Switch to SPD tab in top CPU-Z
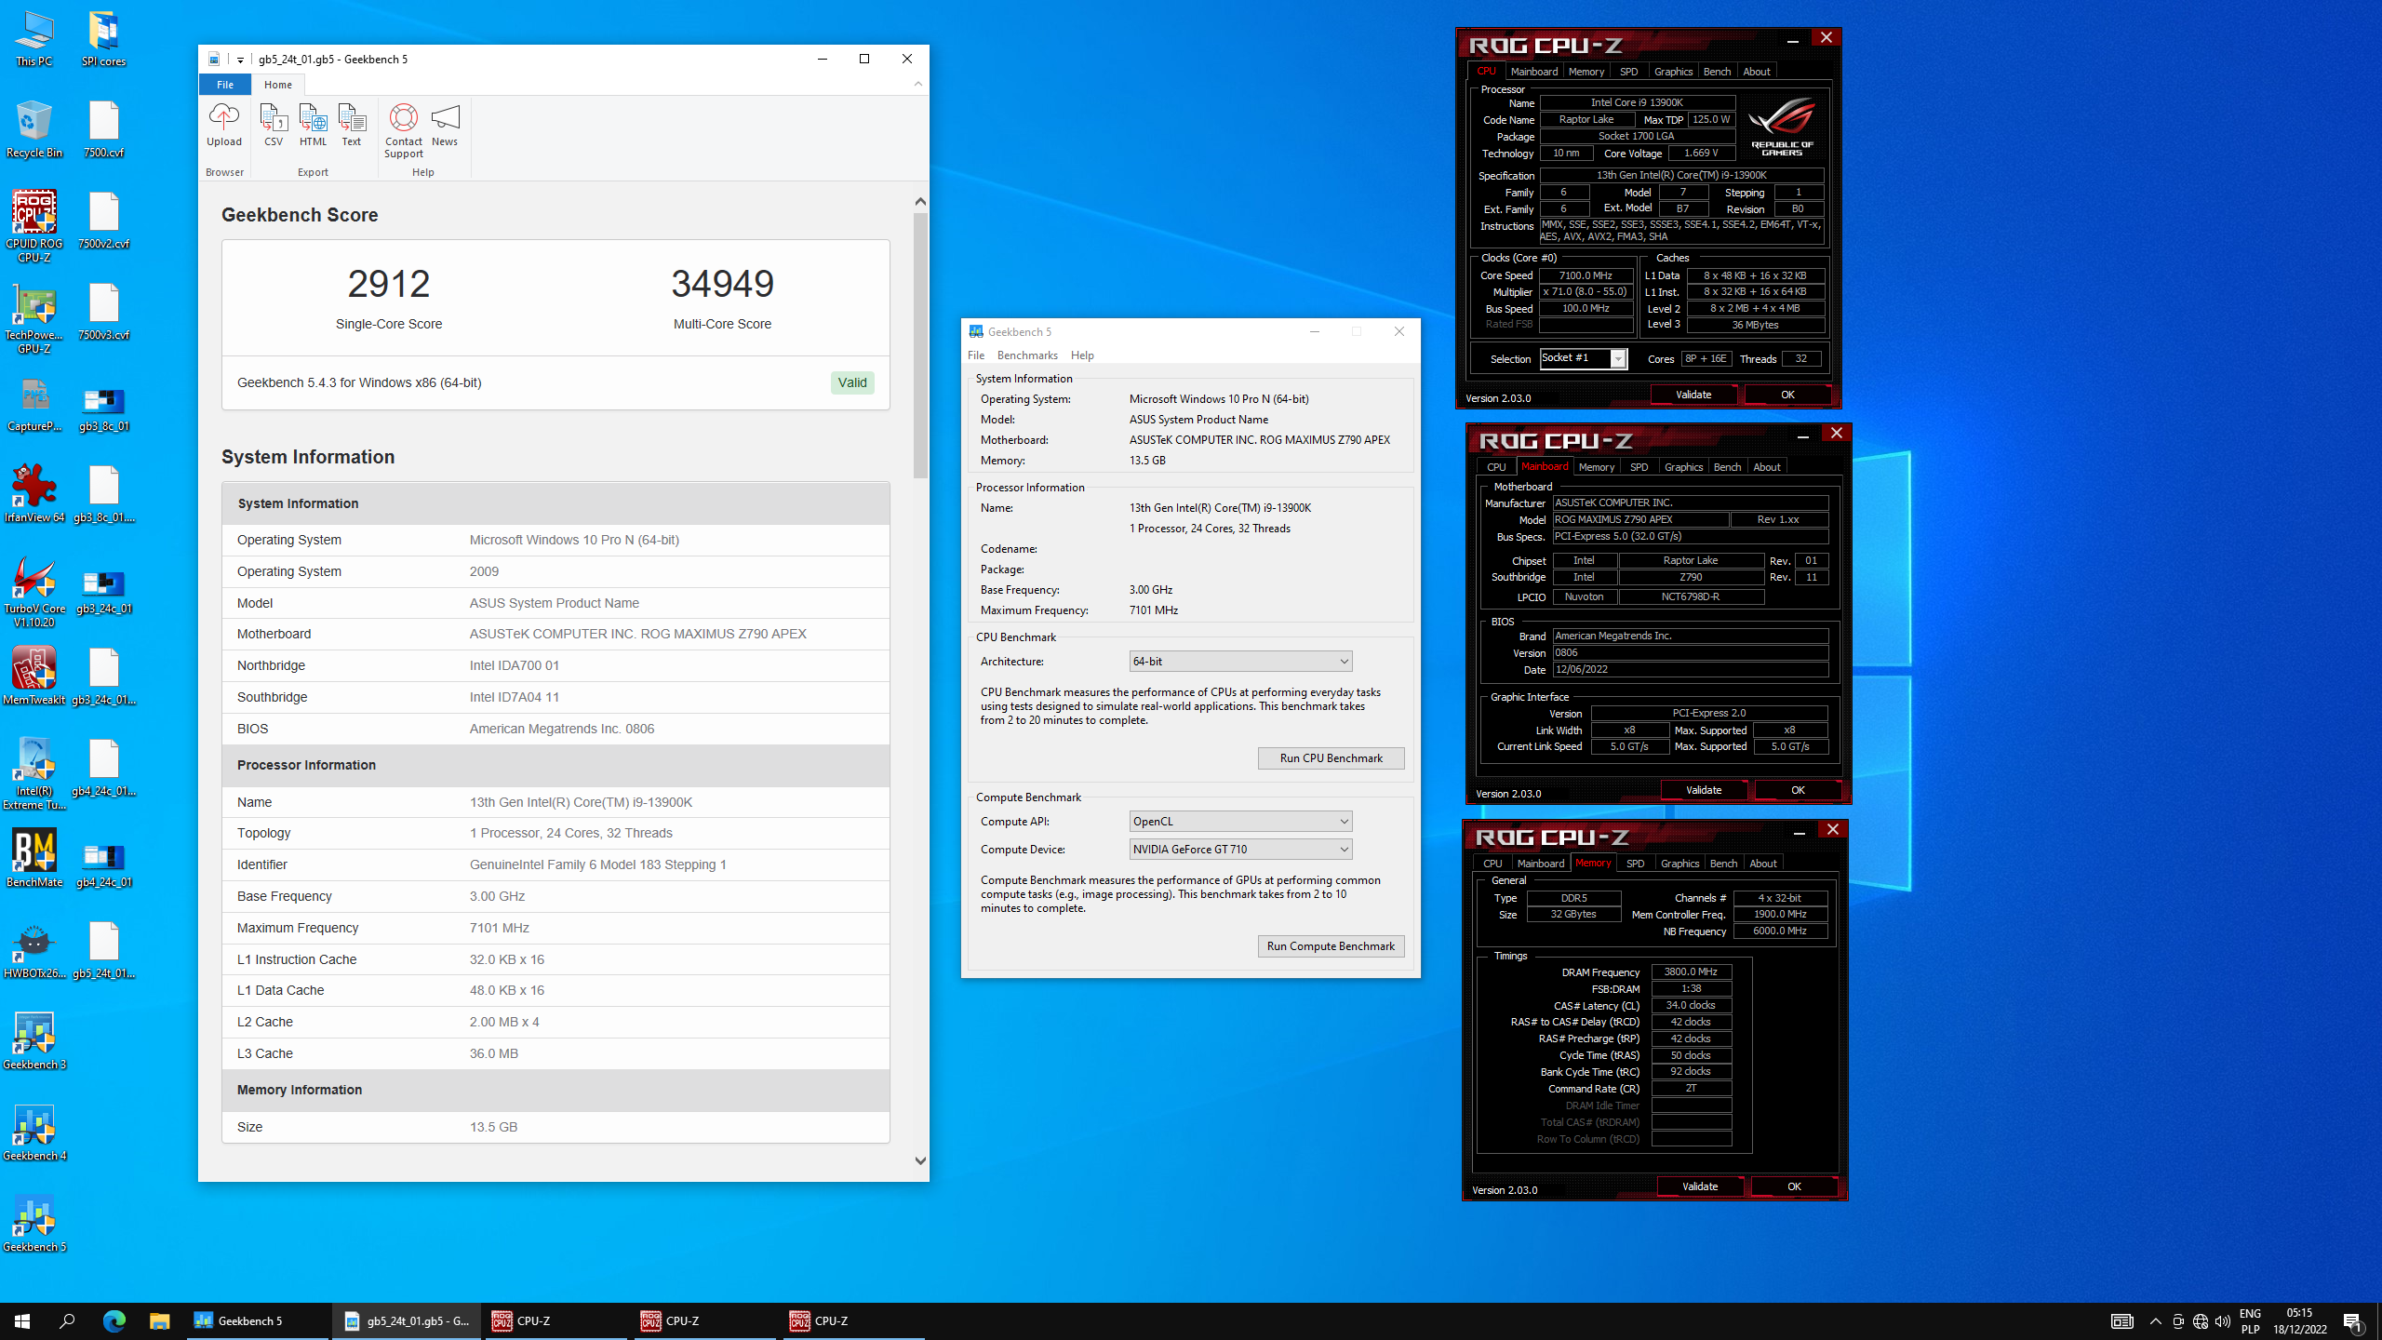This screenshot has height=1340, width=2382. point(1628,72)
